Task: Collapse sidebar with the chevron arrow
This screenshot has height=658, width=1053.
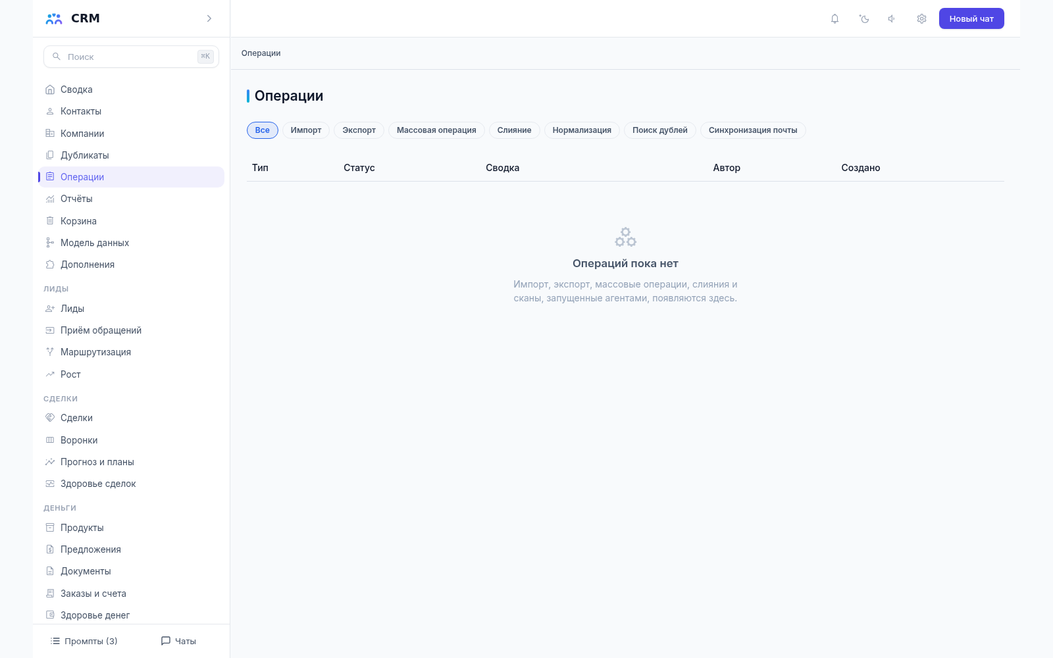Action: tap(209, 18)
